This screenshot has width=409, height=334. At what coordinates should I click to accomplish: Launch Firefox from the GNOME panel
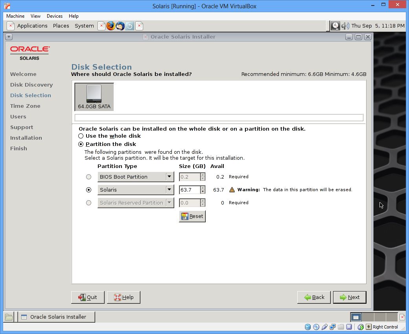111,26
